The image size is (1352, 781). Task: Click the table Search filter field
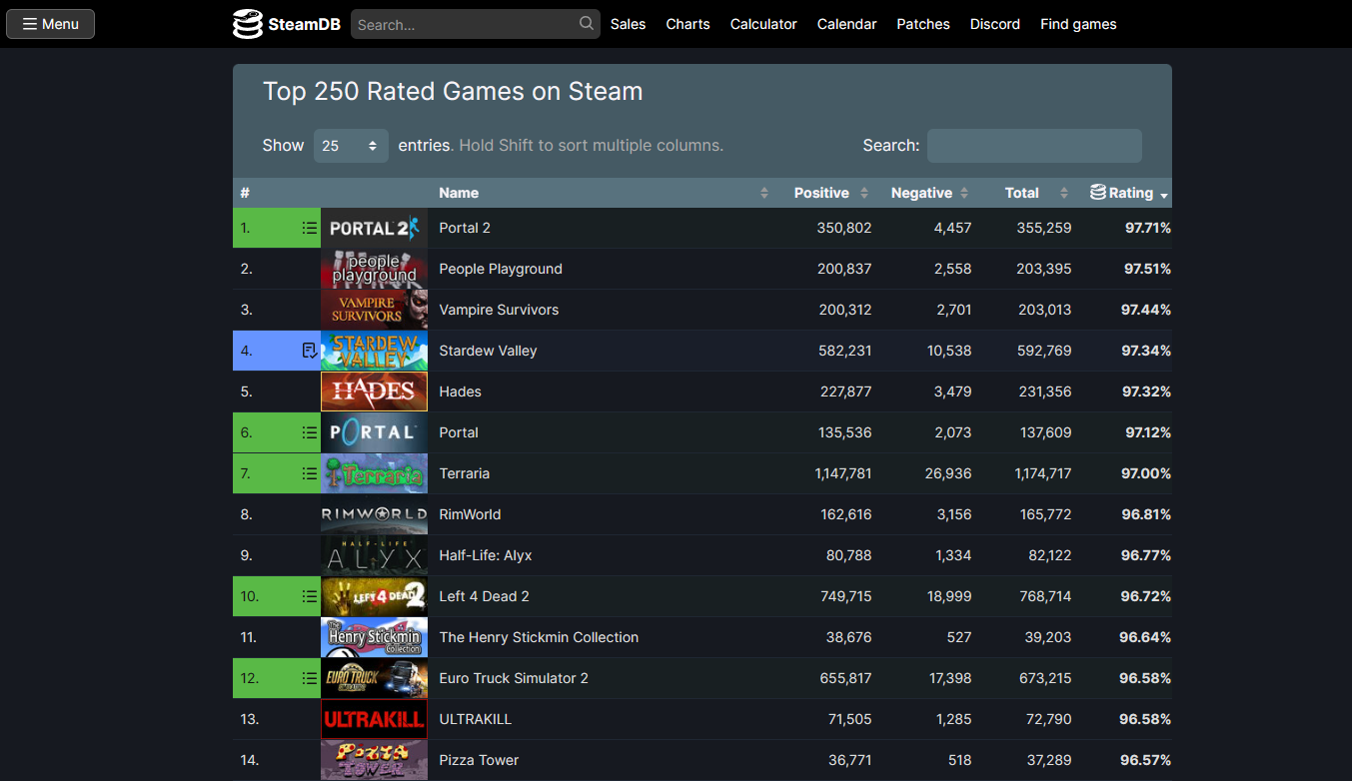1034,146
